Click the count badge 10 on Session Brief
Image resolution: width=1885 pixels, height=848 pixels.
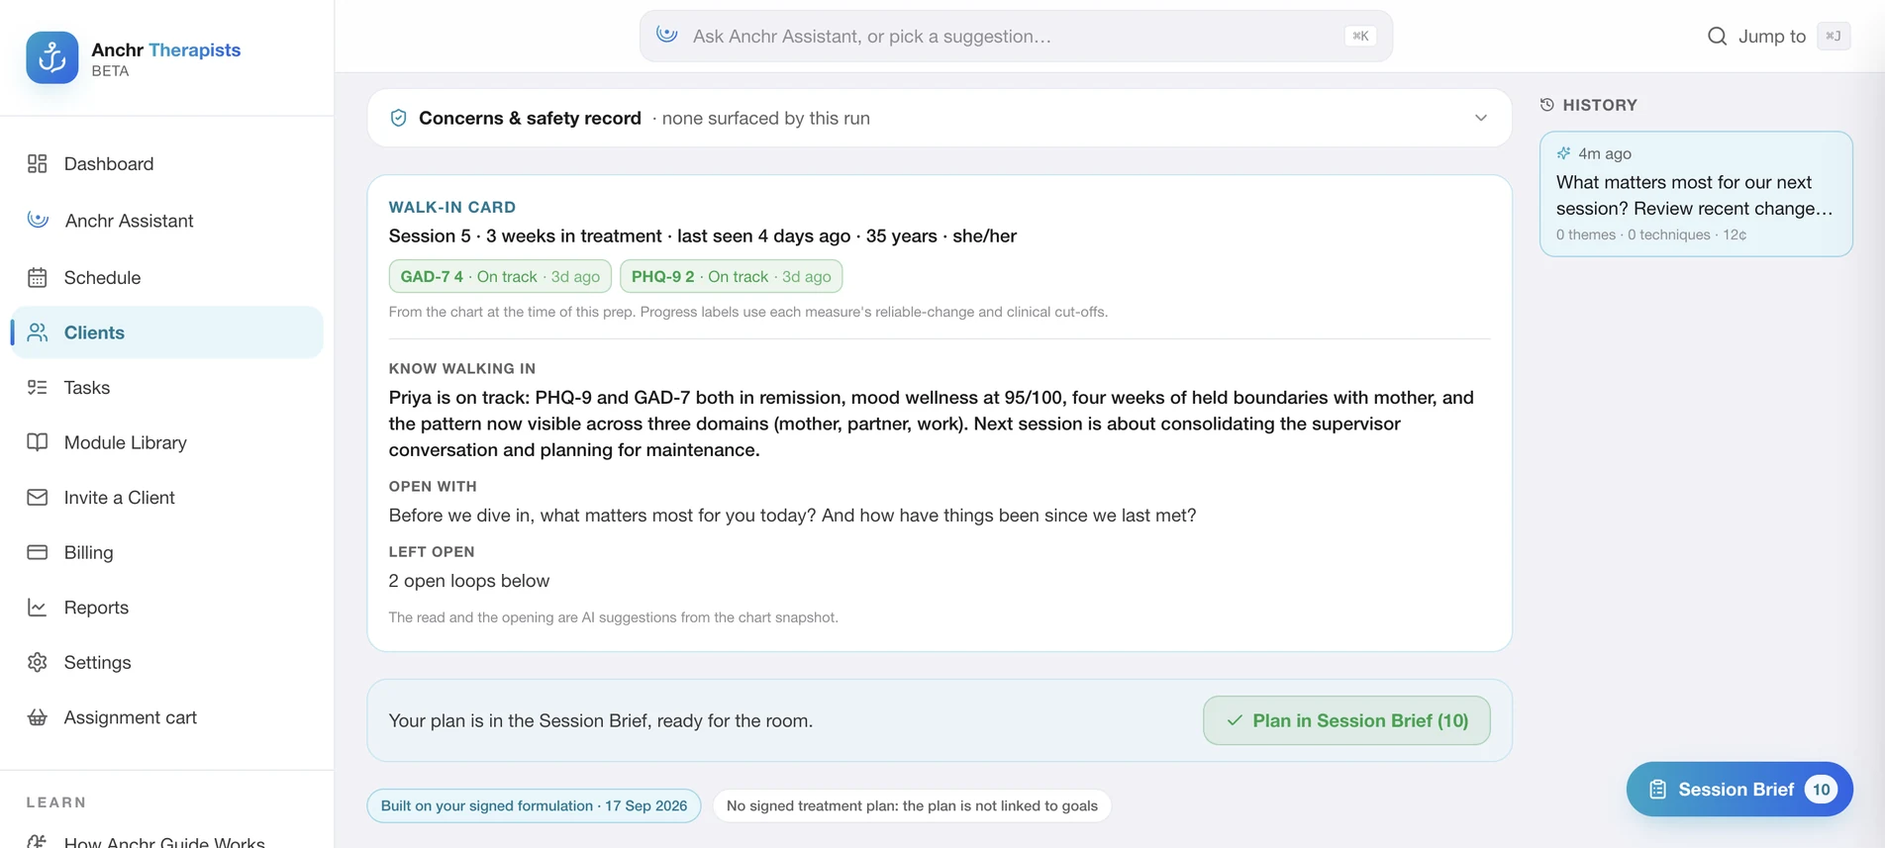(x=1821, y=789)
